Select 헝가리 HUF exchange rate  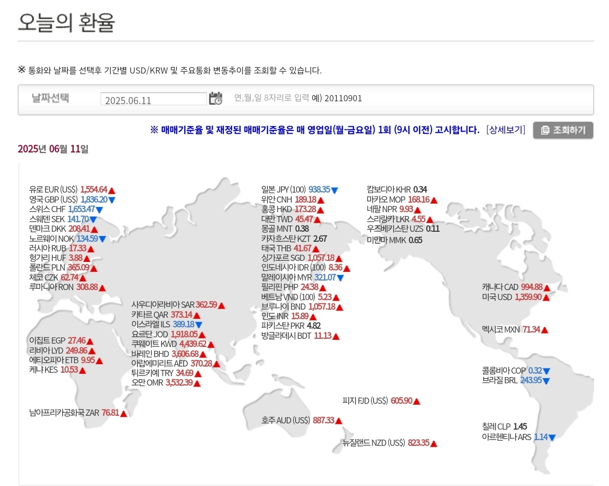pos(60,258)
